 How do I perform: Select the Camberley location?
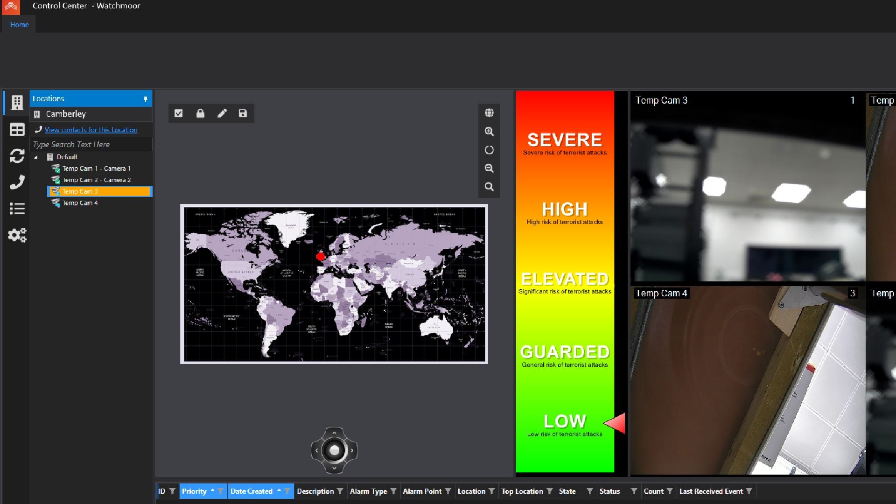[x=91, y=114]
